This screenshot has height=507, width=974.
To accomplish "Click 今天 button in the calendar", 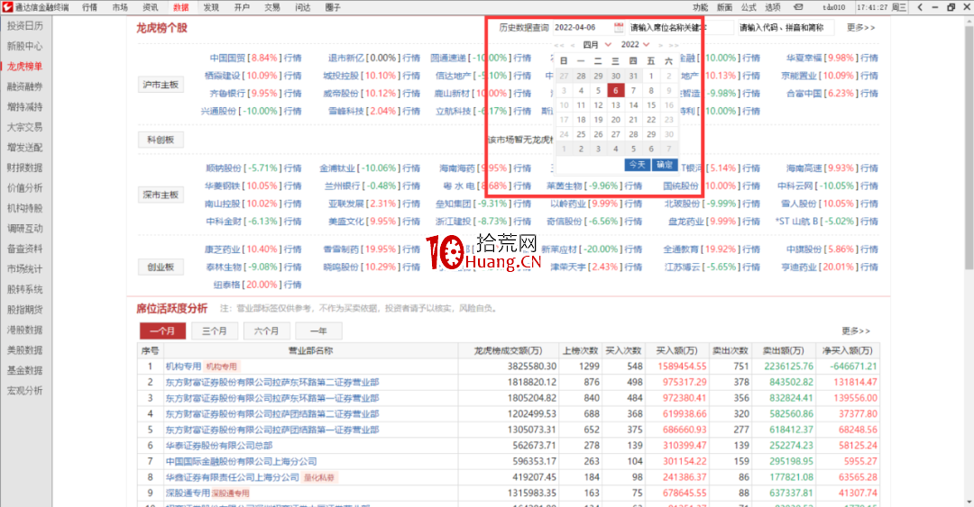I will (x=638, y=165).
